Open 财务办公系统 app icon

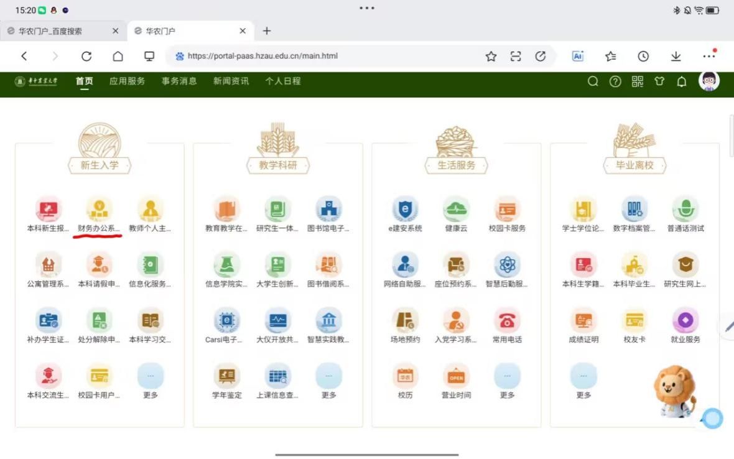(99, 210)
